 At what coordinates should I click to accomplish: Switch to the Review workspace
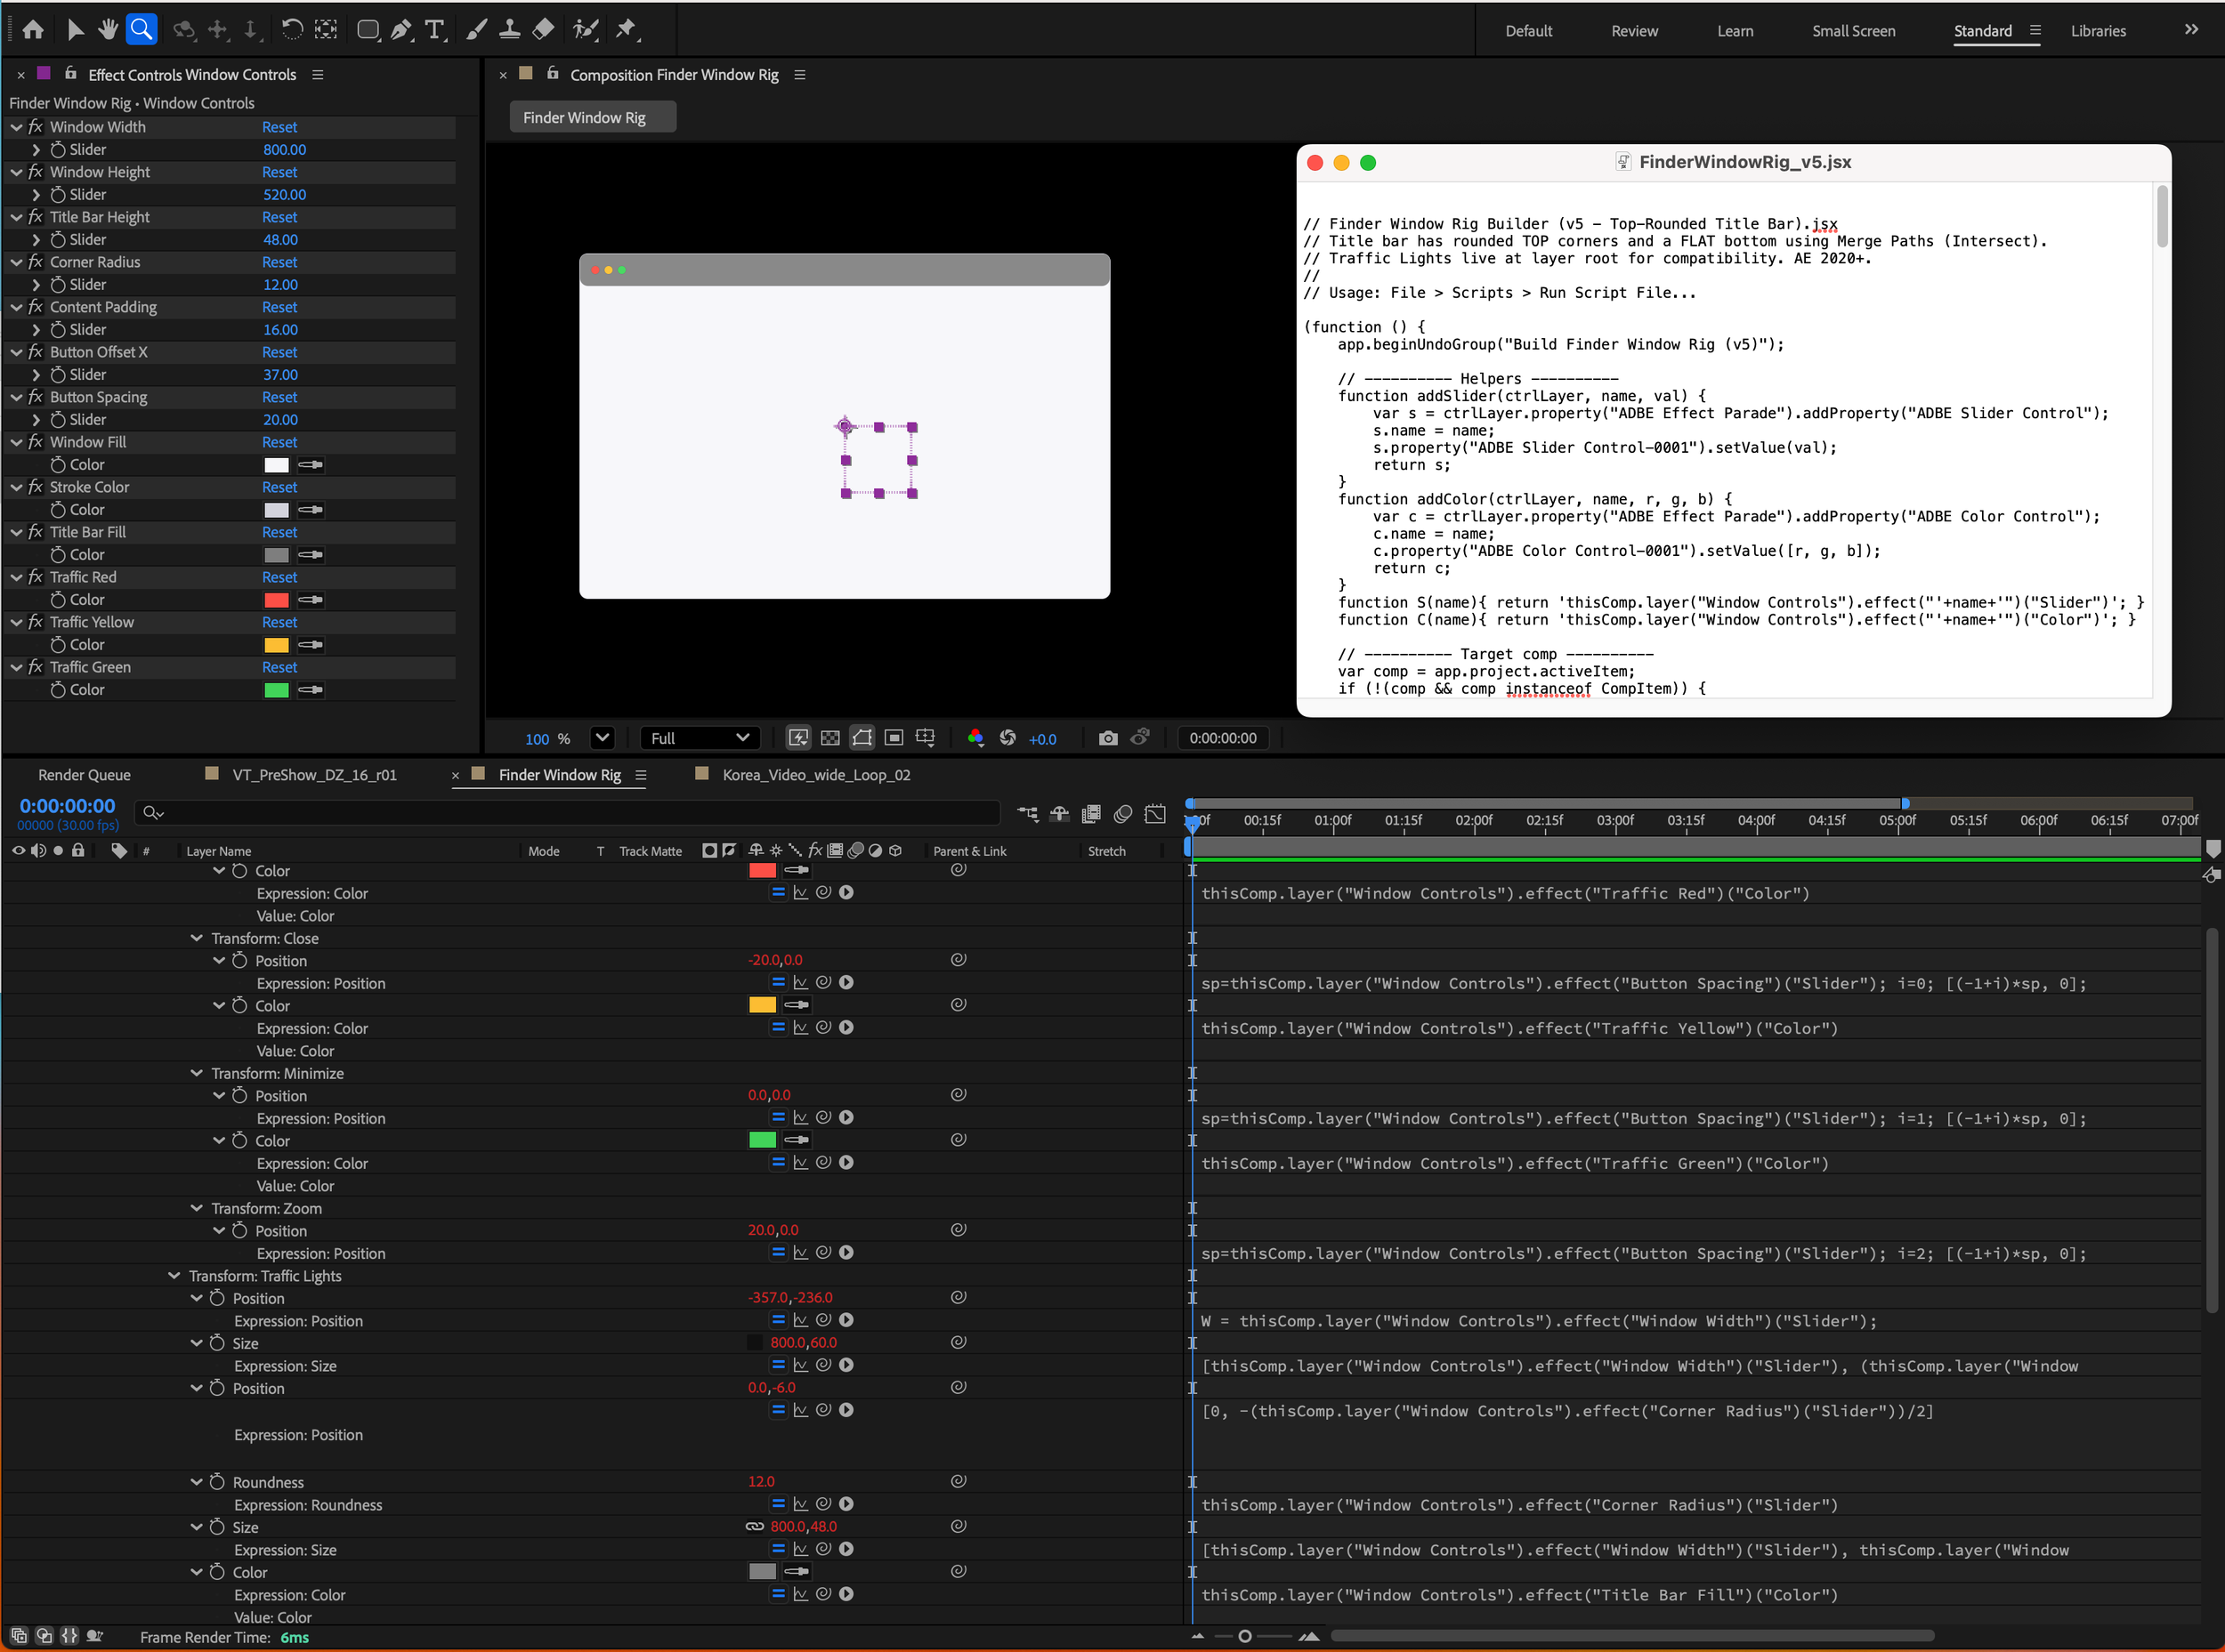[x=1634, y=31]
